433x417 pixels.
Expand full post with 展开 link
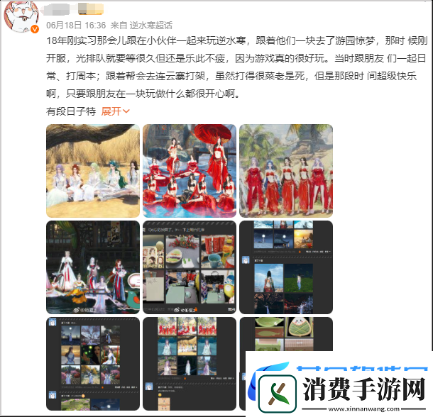115,111
